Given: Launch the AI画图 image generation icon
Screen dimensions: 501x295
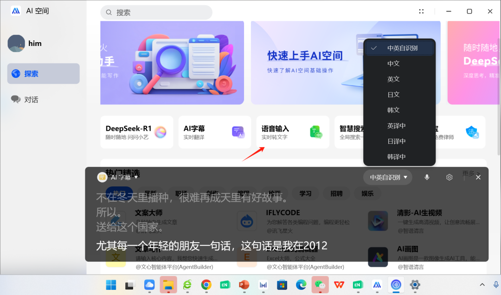Looking at the screenshot, I should pos(378,257).
